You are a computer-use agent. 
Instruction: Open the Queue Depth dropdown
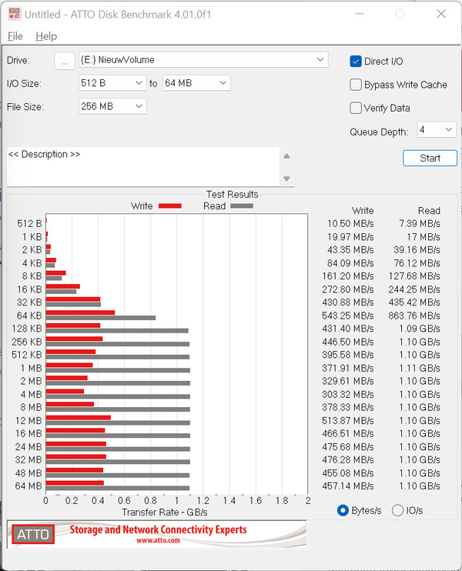point(437,129)
